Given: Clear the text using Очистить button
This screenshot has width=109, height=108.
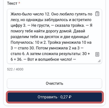Looking at the screenshot, I should 55,83.
